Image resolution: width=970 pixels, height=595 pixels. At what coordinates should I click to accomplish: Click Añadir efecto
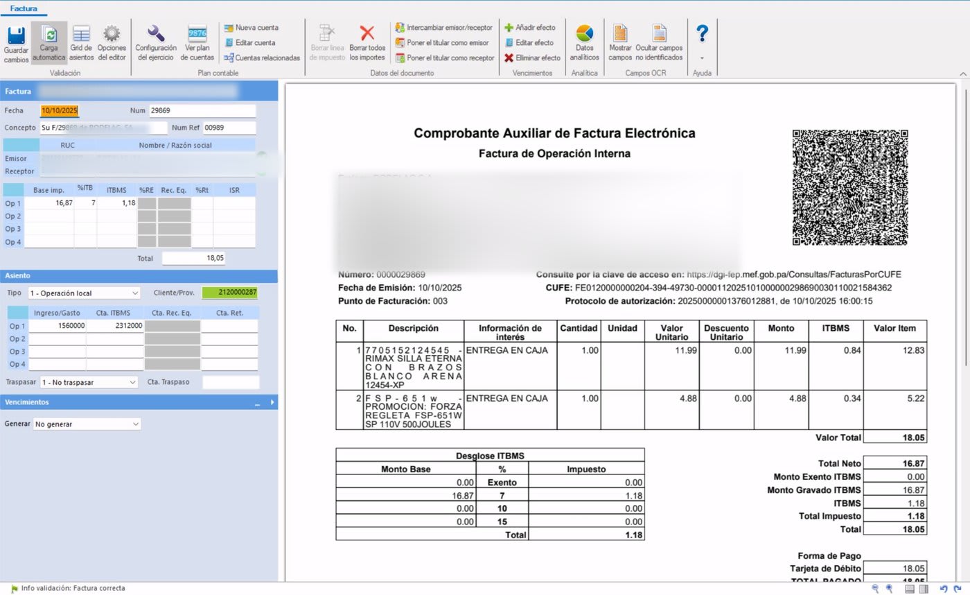click(530, 28)
